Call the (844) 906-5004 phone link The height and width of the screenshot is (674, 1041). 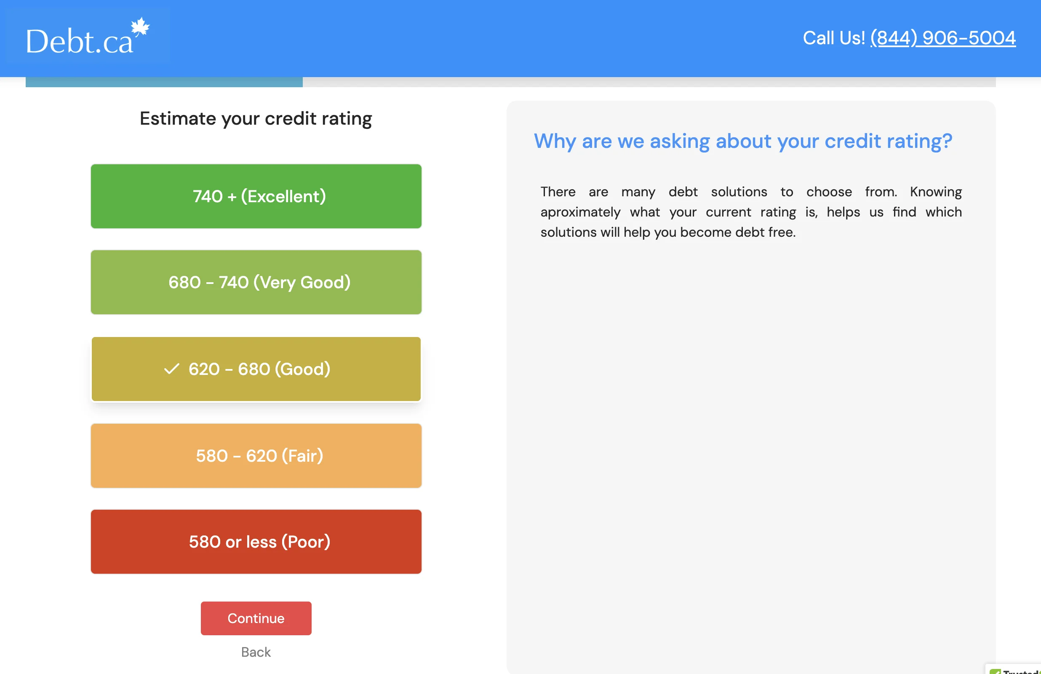tap(942, 37)
